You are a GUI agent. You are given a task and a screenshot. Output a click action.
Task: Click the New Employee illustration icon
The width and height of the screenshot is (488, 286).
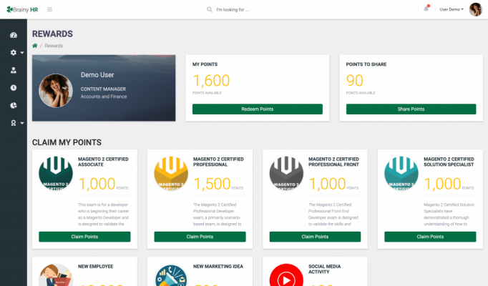[x=56, y=275]
